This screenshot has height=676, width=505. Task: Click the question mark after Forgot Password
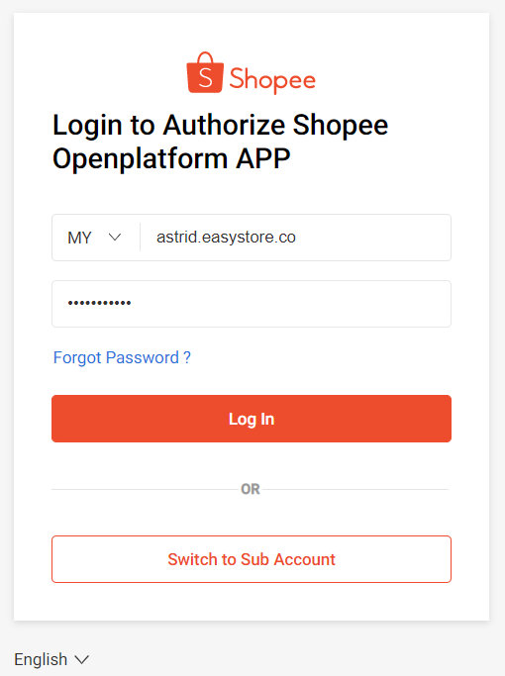click(x=187, y=357)
